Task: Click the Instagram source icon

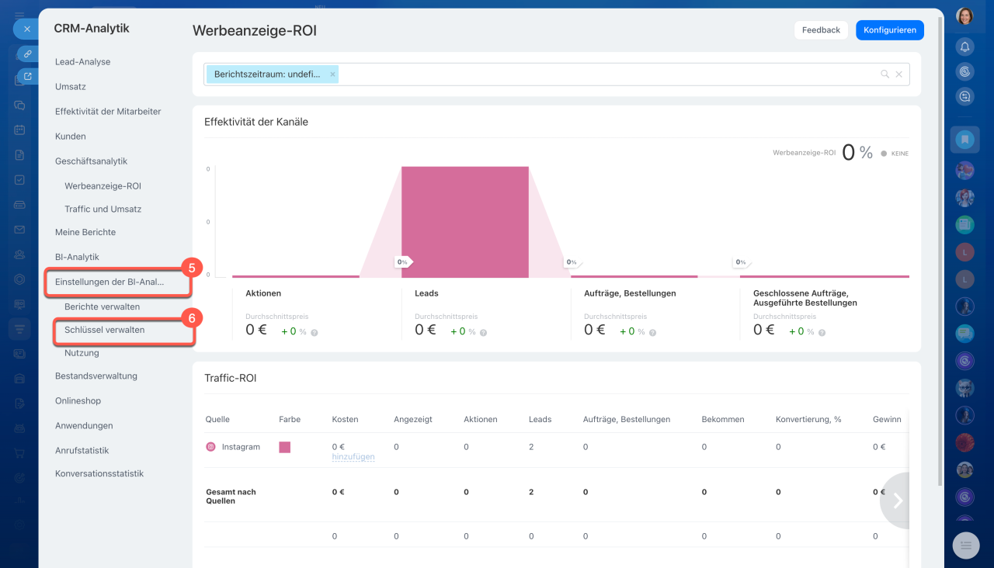Action: click(x=210, y=447)
